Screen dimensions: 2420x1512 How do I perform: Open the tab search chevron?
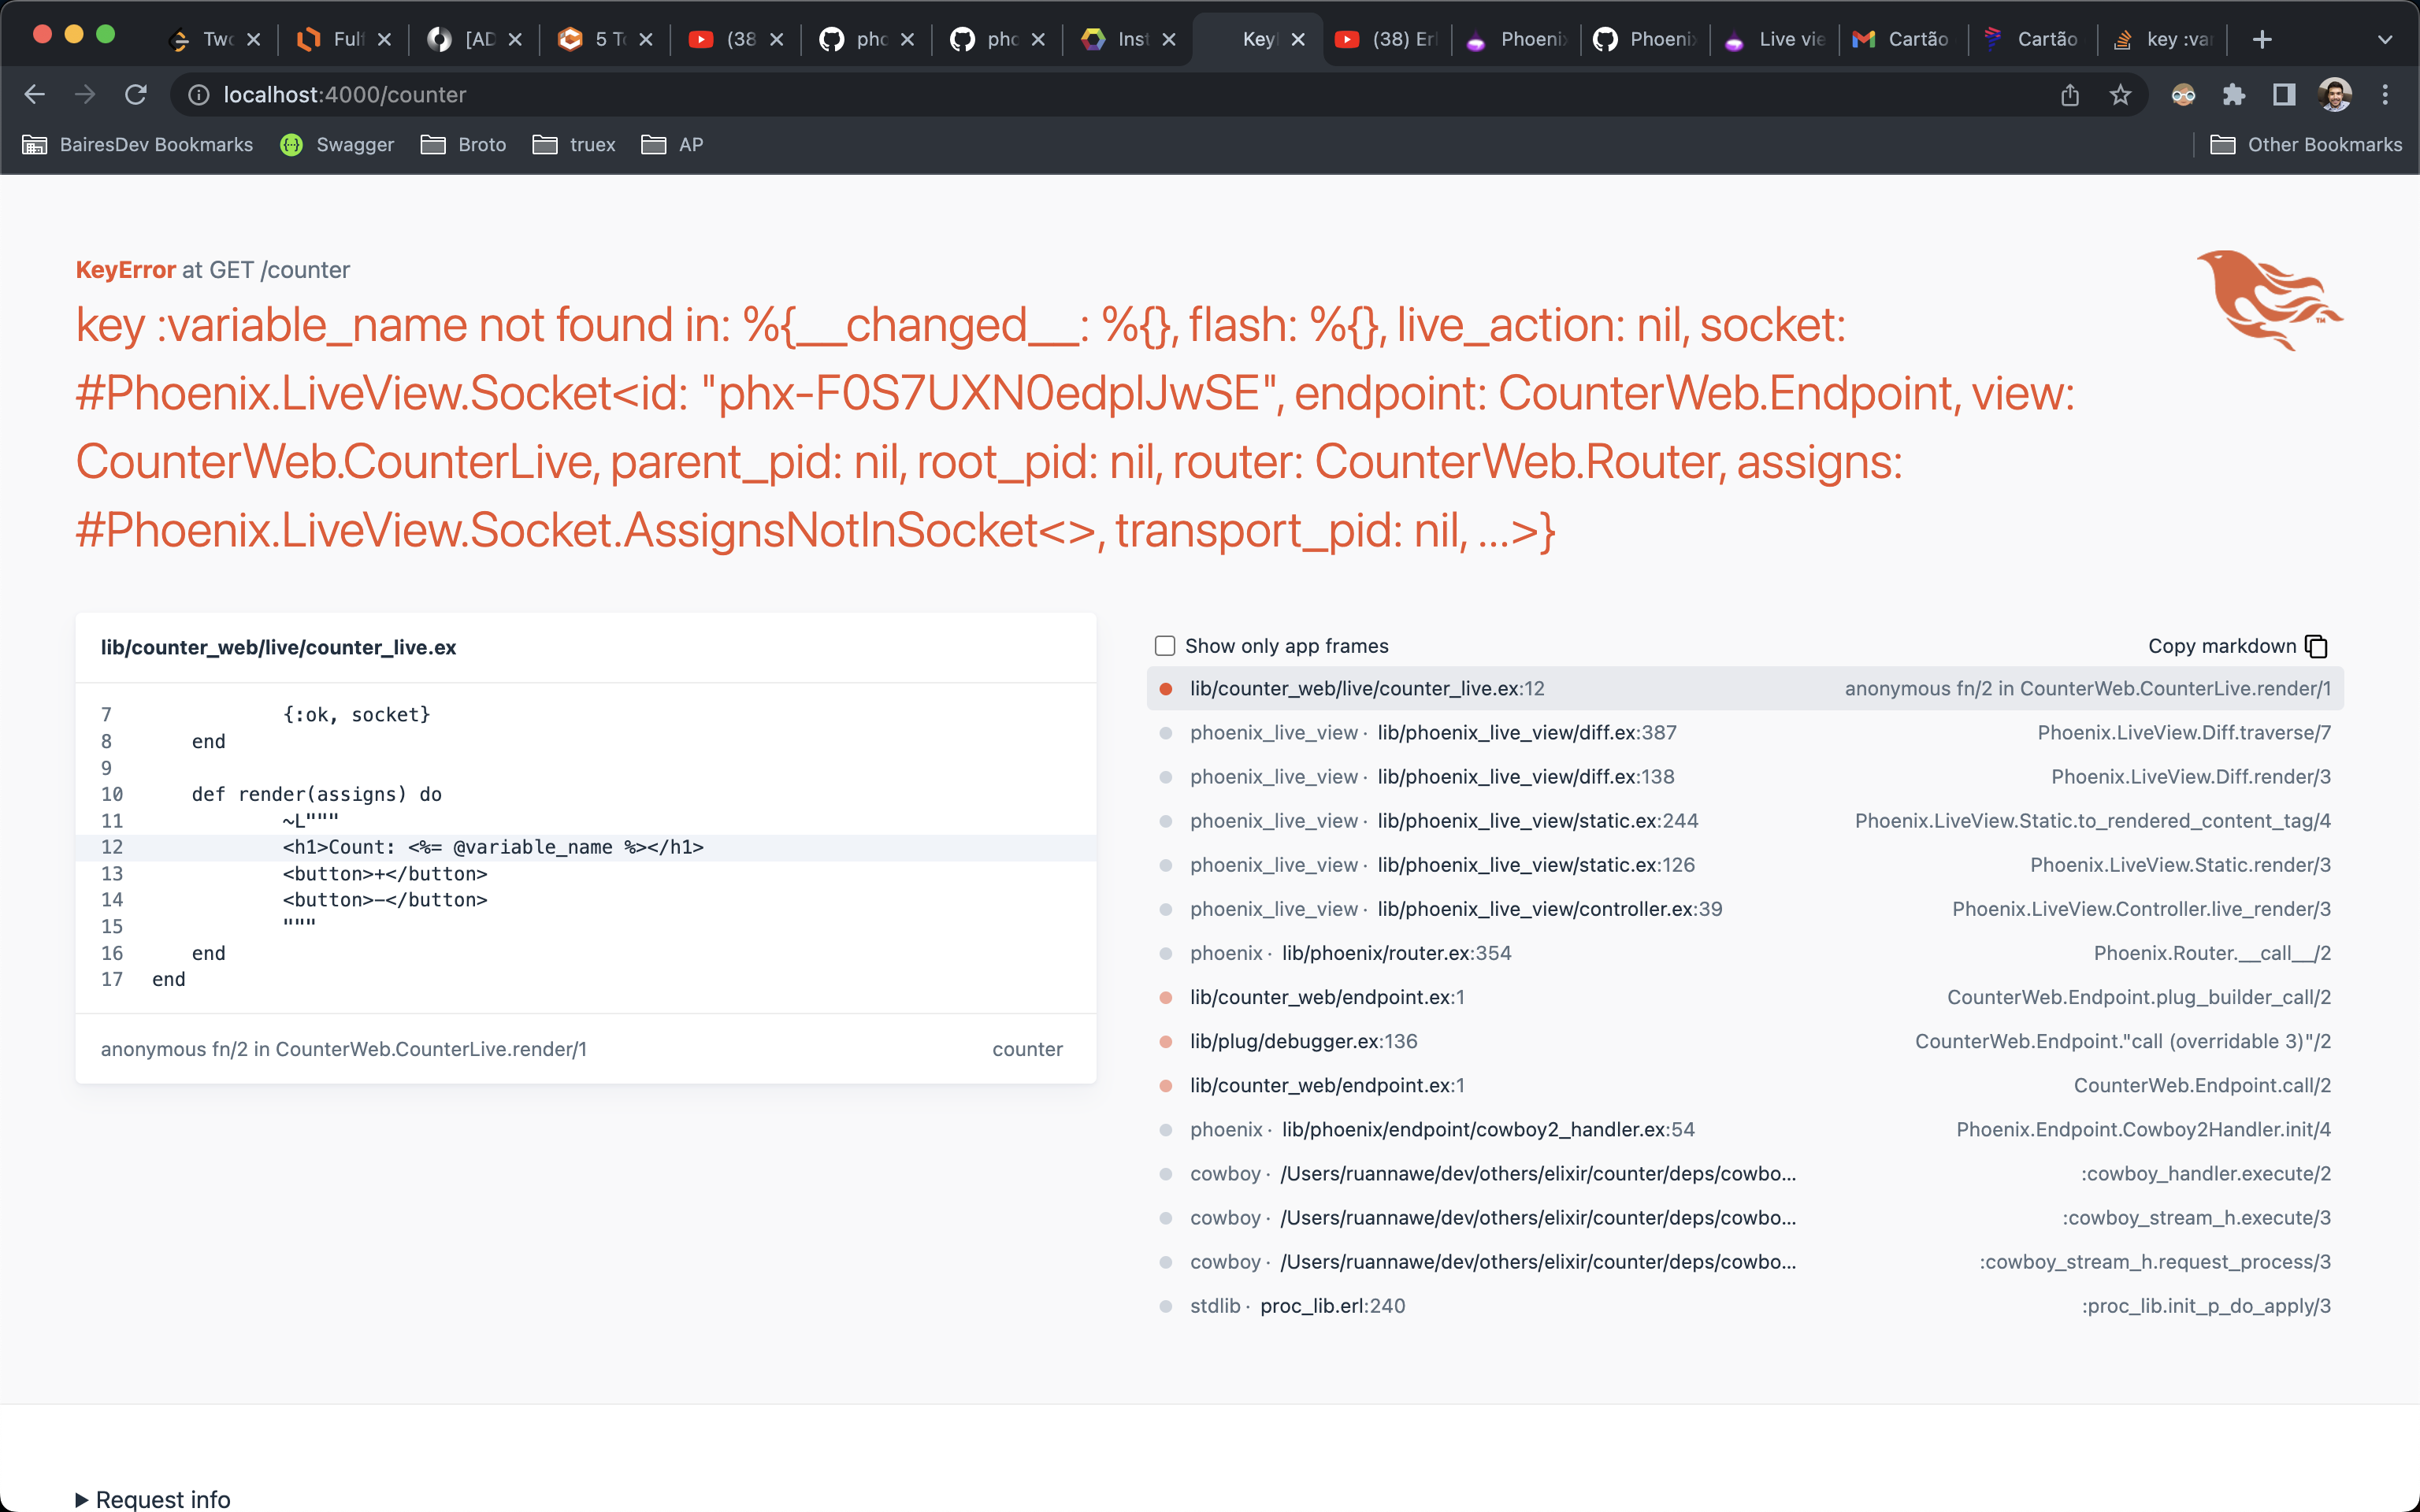tap(2386, 39)
